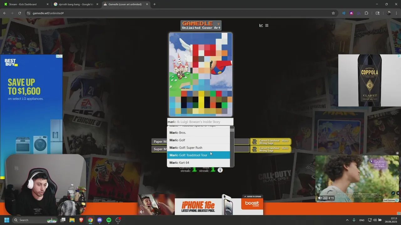The height and width of the screenshot is (225, 401).
Task: Open Discord from taskbar
Action: point(100,220)
